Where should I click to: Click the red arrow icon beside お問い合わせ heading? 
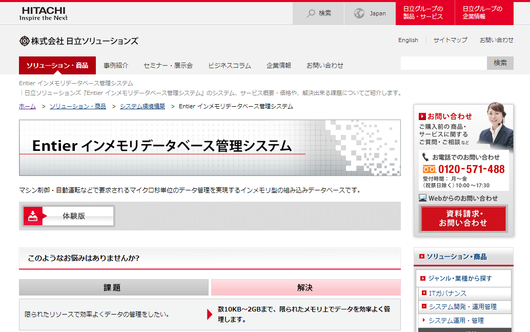(422, 116)
